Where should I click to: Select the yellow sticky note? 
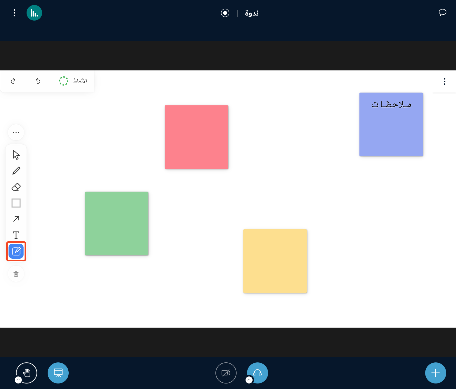275,261
